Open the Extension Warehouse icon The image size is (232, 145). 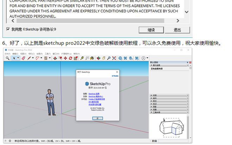pyautogui.click(x=125, y=58)
